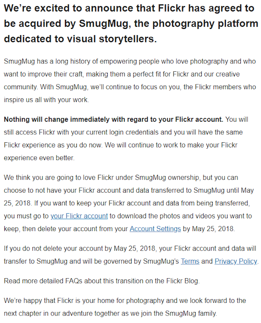Click the words "SmugMug family" in the last line
The height and width of the screenshot is (323, 261).
point(191,313)
